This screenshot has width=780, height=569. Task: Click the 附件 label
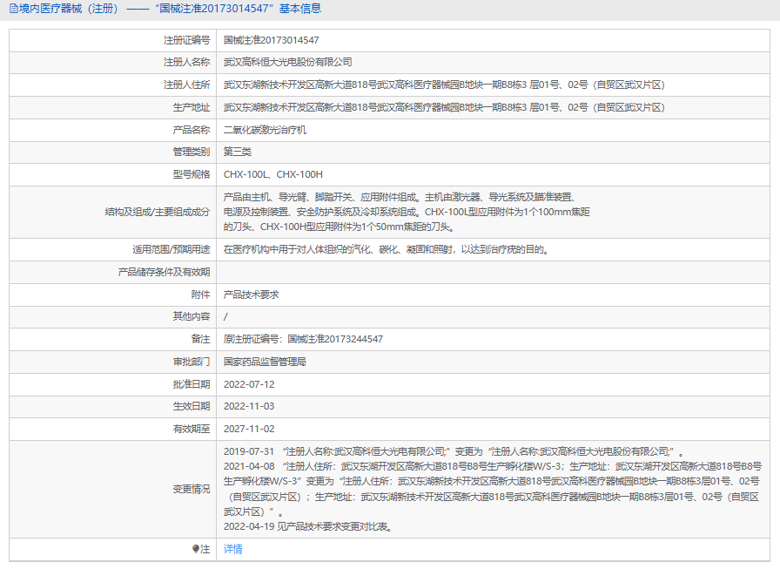click(200, 295)
